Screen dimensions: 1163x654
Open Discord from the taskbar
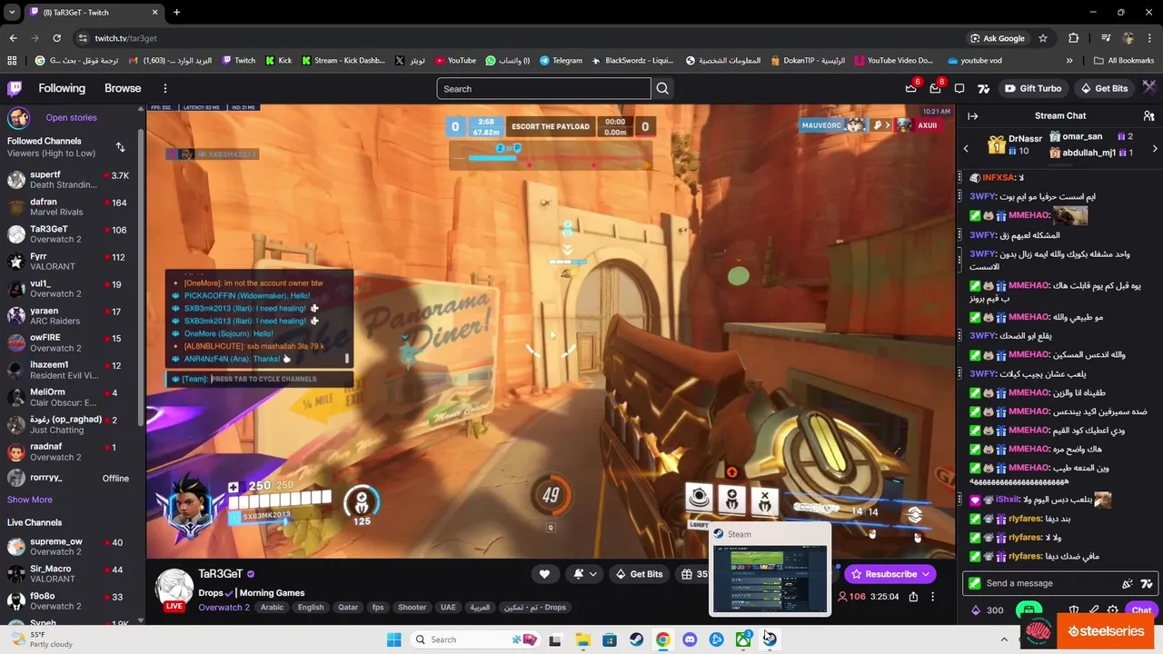click(x=690, y=639)
